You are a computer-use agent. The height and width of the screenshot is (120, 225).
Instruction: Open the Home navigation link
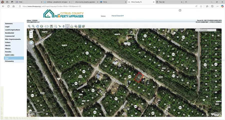(103, 16)
